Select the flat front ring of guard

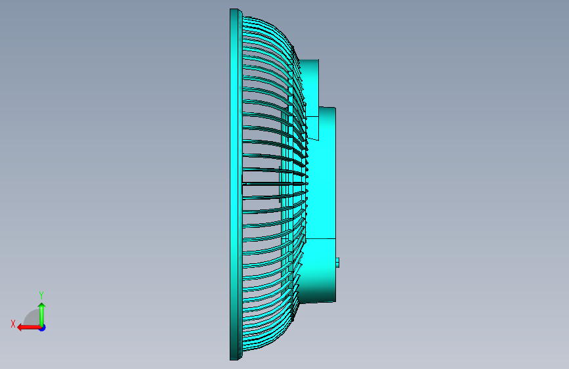click(236, 185)
